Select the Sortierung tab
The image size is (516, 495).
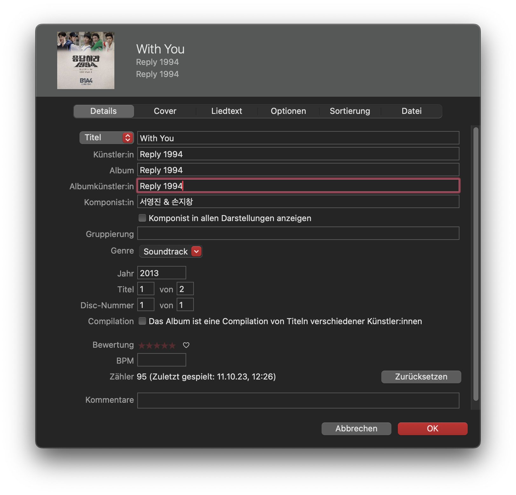pos(350,111)
